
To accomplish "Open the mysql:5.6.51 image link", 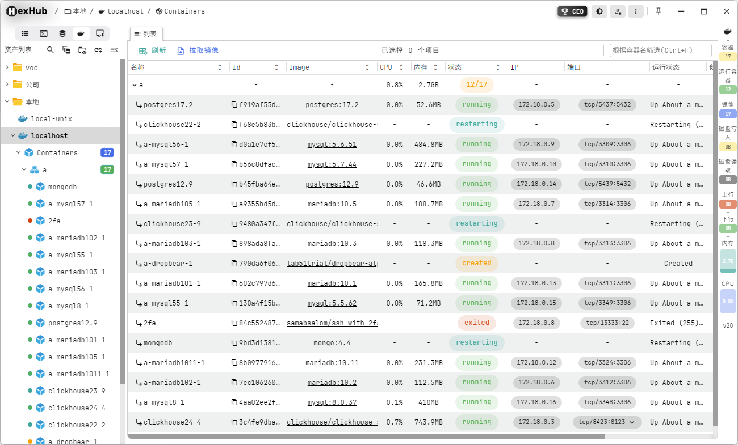I will [332, 145].
